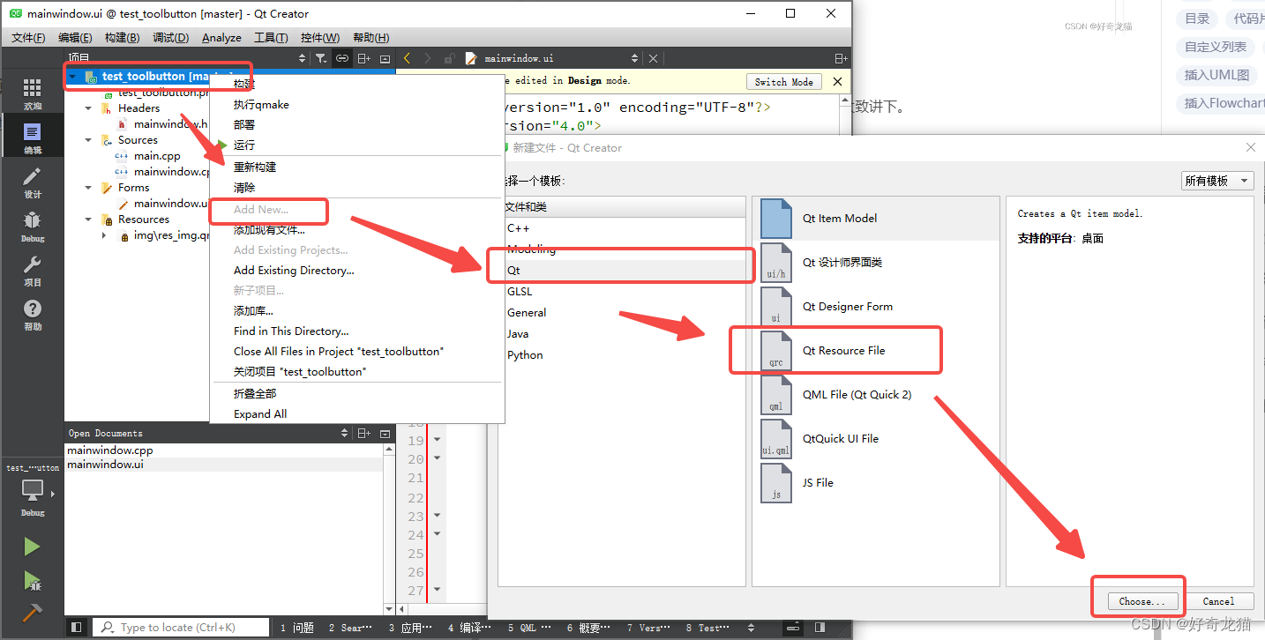1265x640 pixels.
Task: Open the Open Documents pane selector
Action: pyautogui.click(x=207, y=433)
